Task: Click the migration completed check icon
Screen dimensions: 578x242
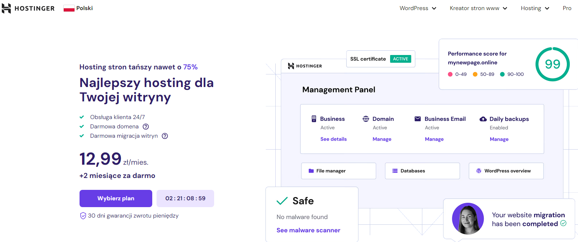Action: (563, 223)
